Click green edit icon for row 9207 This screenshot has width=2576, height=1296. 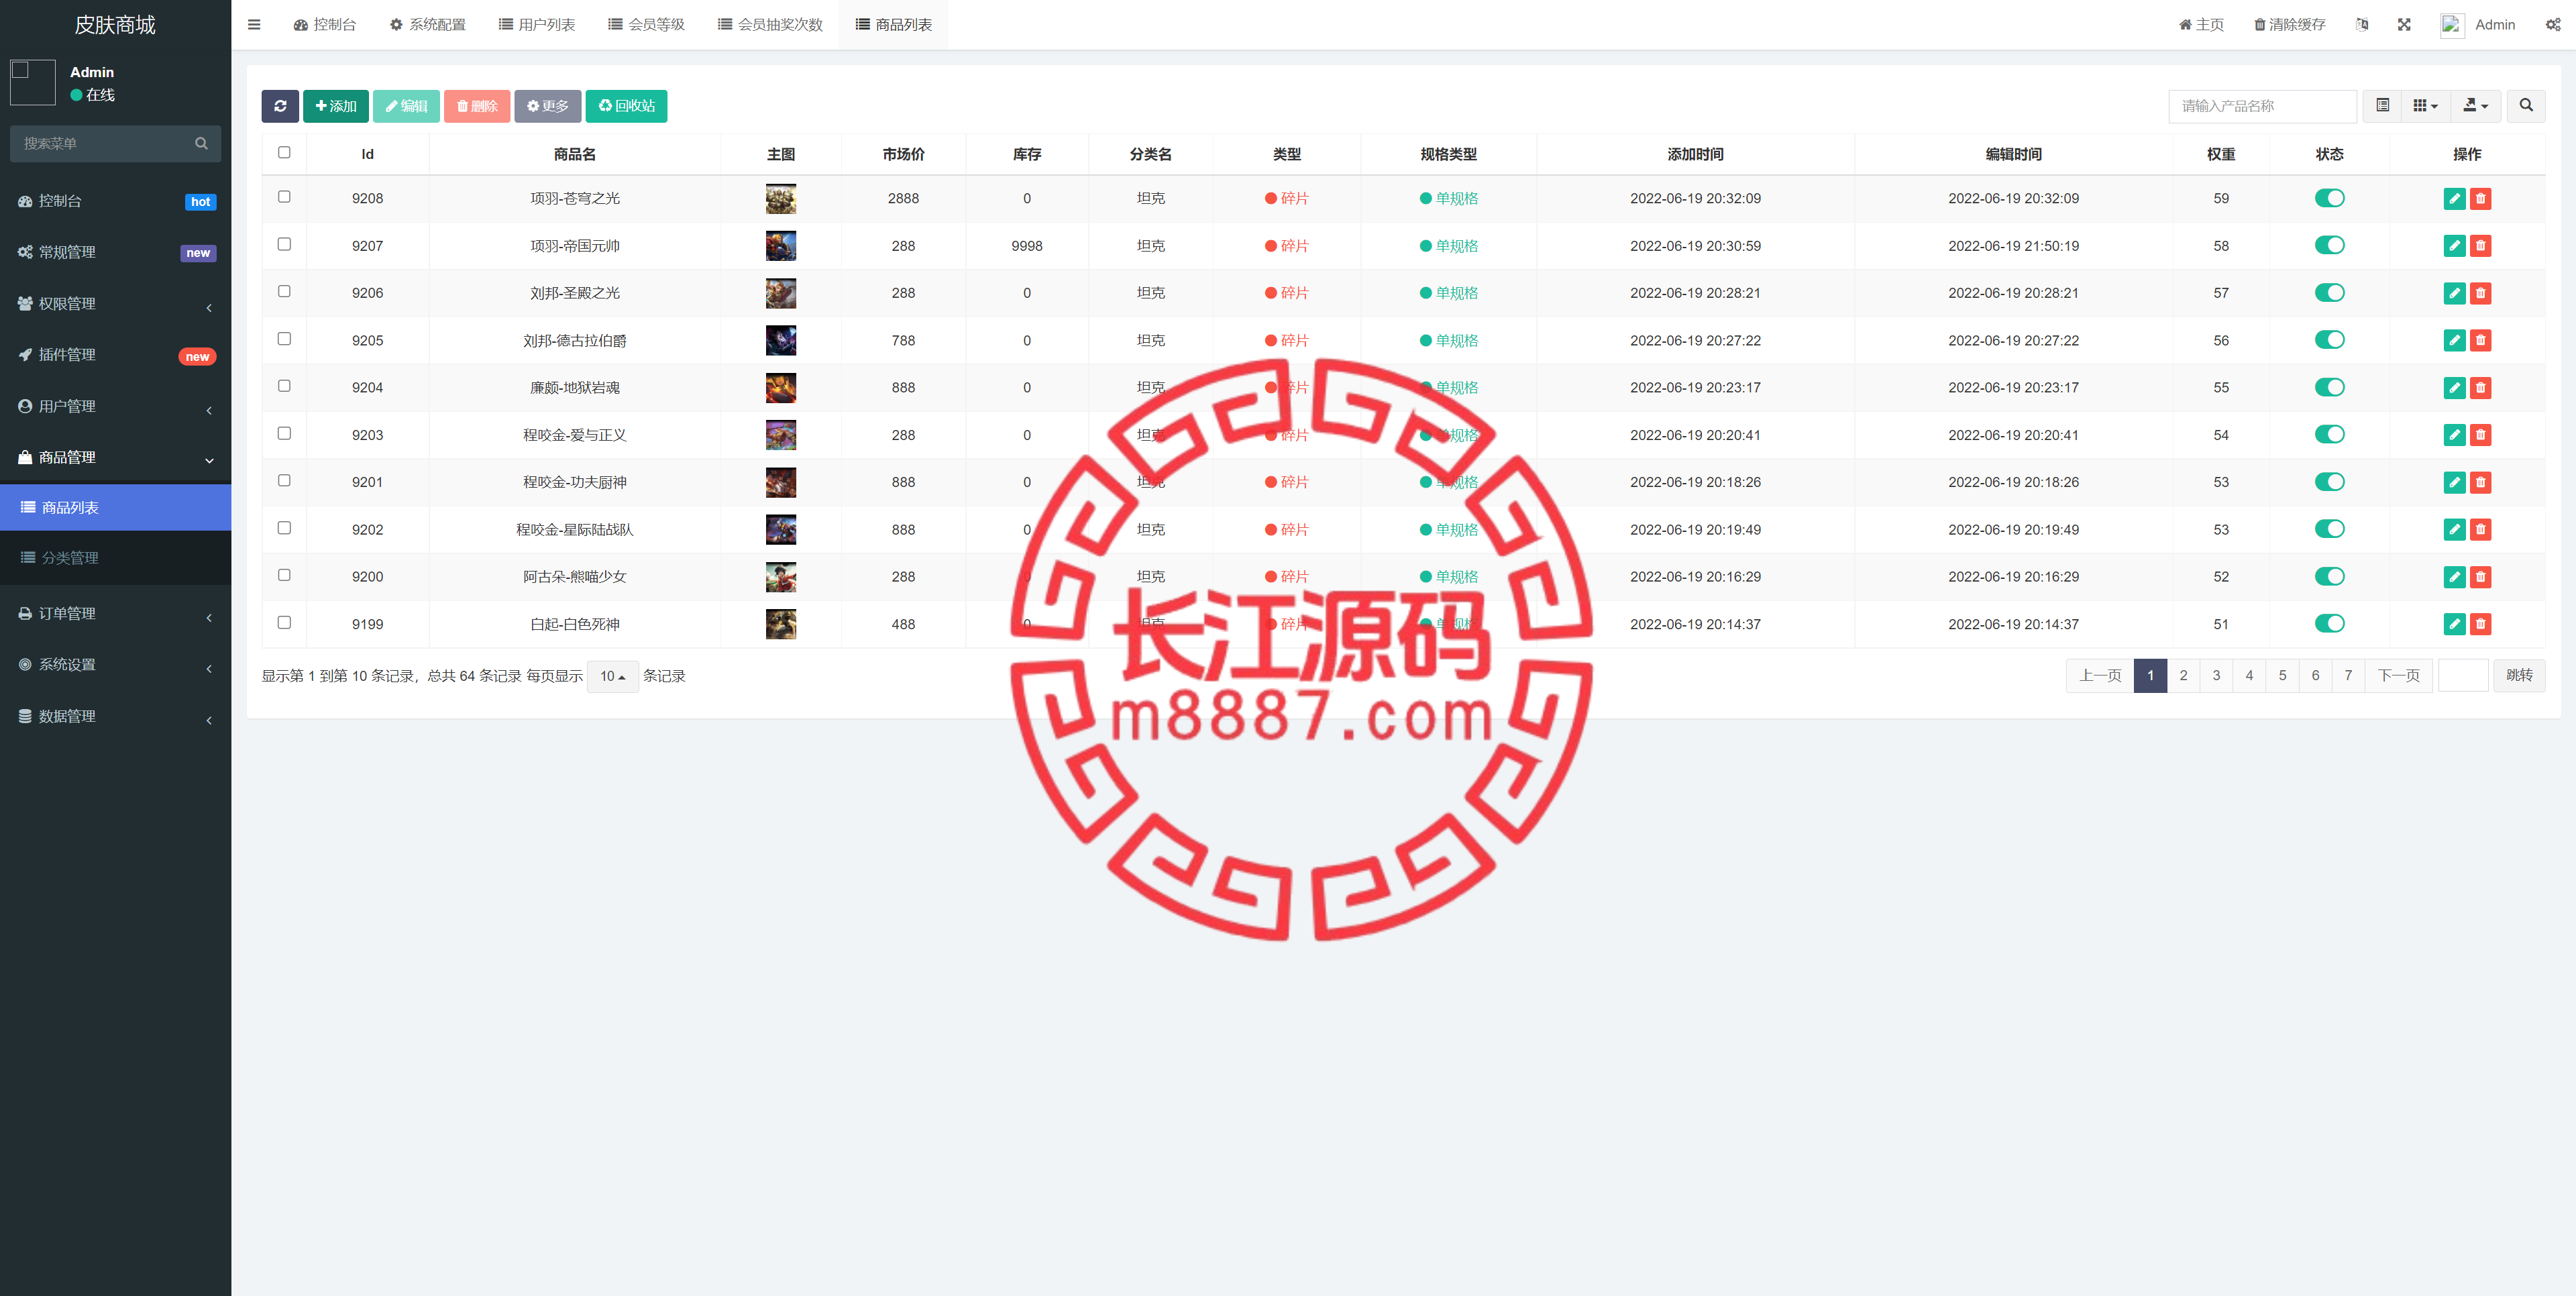(x=2454, y=246)
